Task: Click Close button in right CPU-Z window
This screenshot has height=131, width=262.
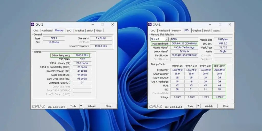Action: [x=226, y=106]
